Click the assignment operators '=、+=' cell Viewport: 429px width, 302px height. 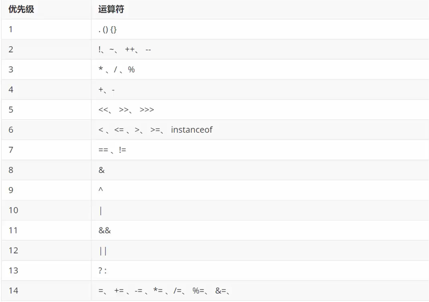166,291
